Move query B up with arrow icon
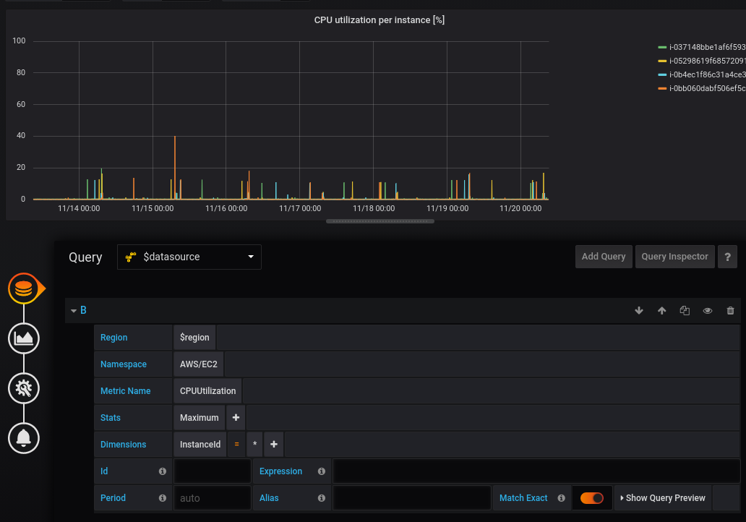Screen dimensions: 746x522 (x=661, y=310)
